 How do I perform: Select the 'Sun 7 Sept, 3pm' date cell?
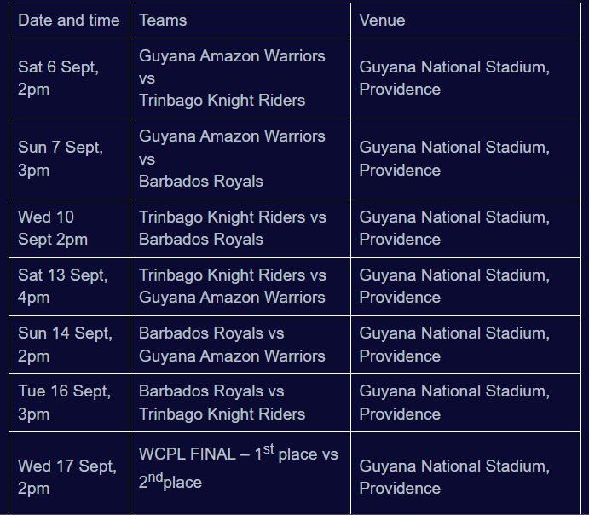[x=69, y=159]
